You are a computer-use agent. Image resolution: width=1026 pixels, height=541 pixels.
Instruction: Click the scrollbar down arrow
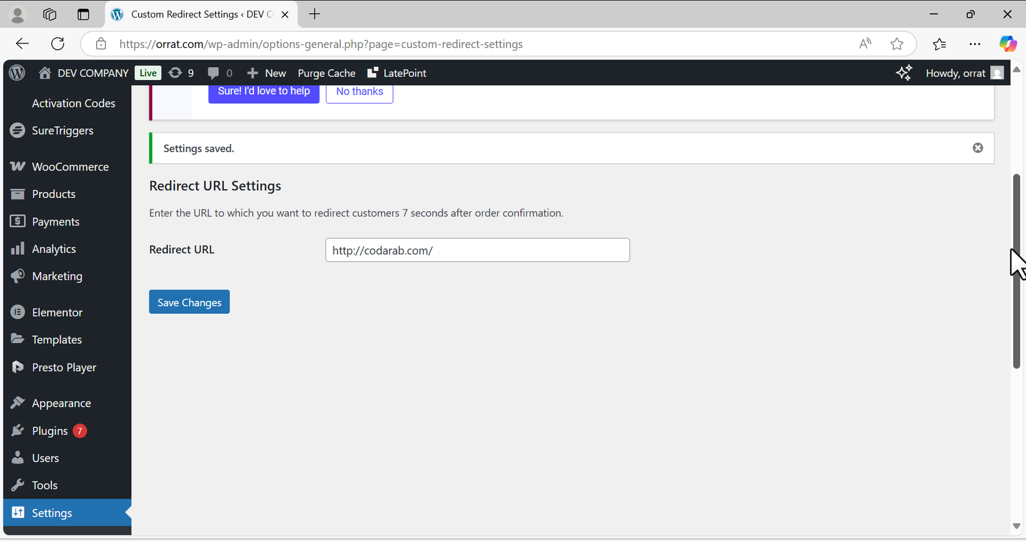click(x=1016, y=526)
